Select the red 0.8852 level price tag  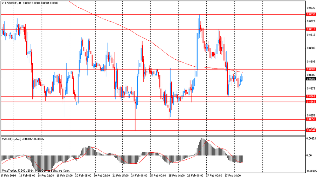[x=311, y=119]
